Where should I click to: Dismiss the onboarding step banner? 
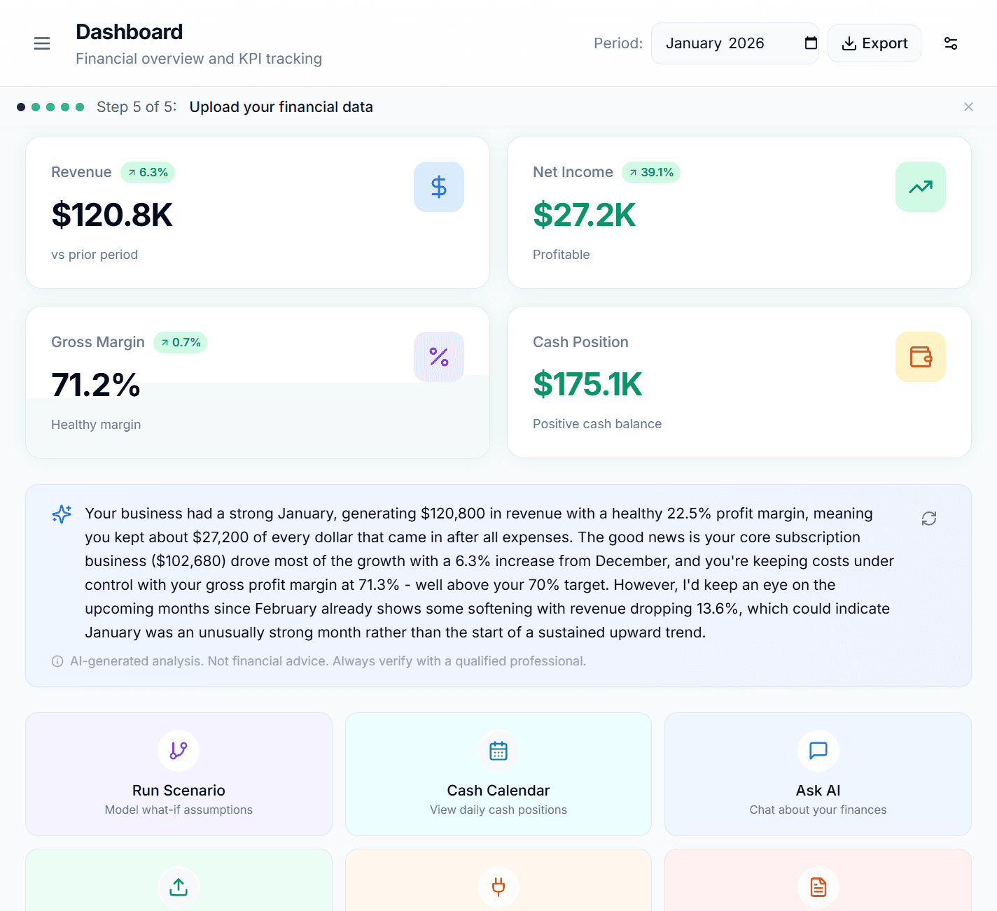[x=968, y=107]
